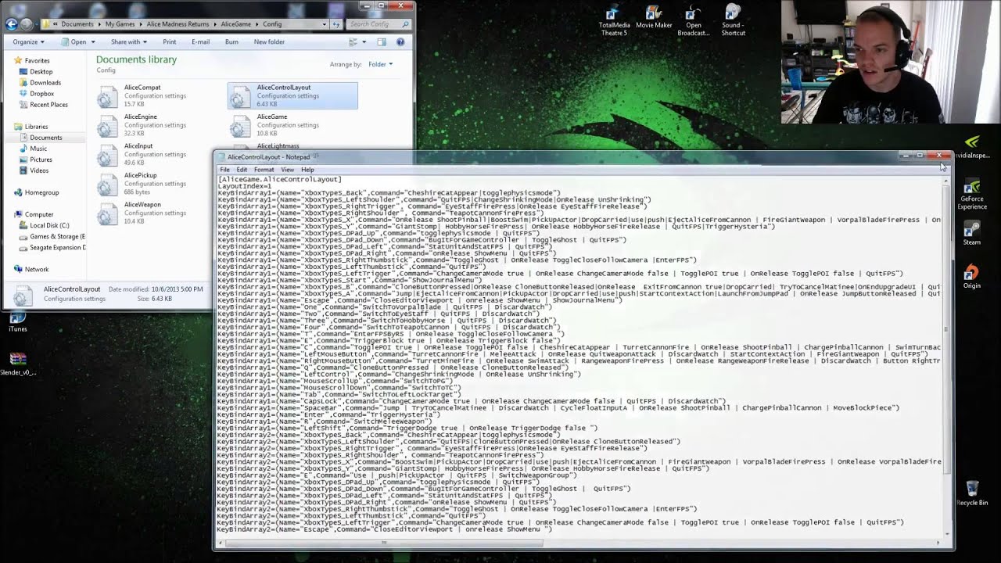Expand breadcrumb arrow after Alice Madness Returns
This screenshot has height=563, width=1001.
(217, 24)
